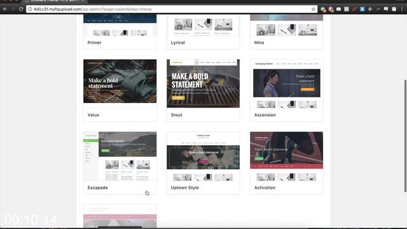Select the Ascension theme preview
This screenshot has height=229, width=407.
[x=287, y=83]
